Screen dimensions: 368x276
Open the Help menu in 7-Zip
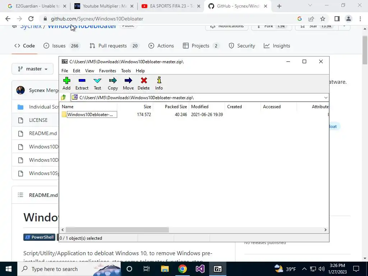[x=141, y=71]
